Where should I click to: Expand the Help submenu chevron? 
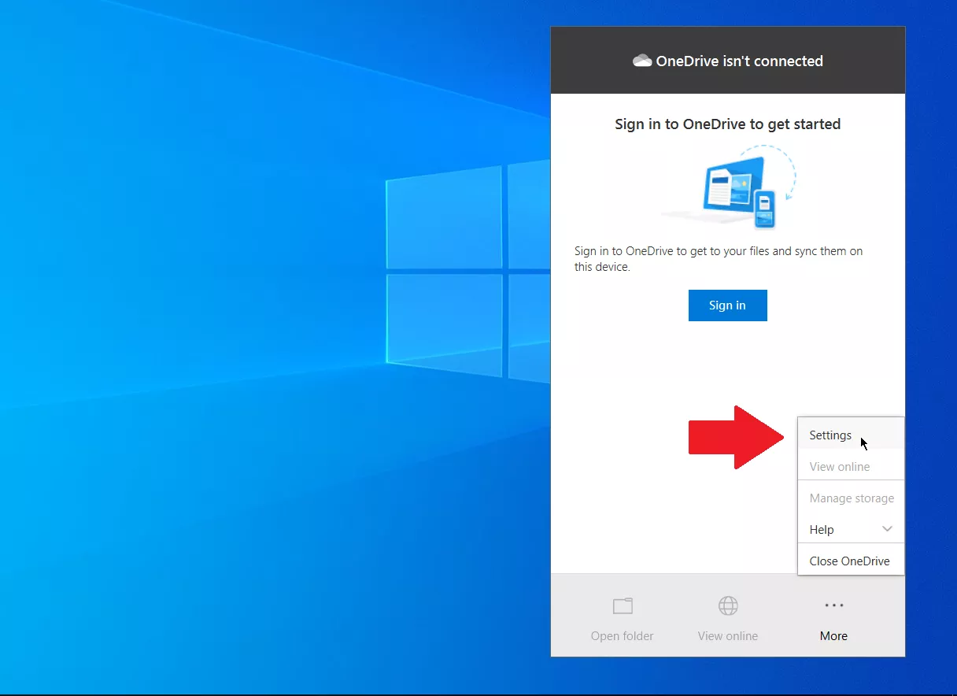coord(888,529)
